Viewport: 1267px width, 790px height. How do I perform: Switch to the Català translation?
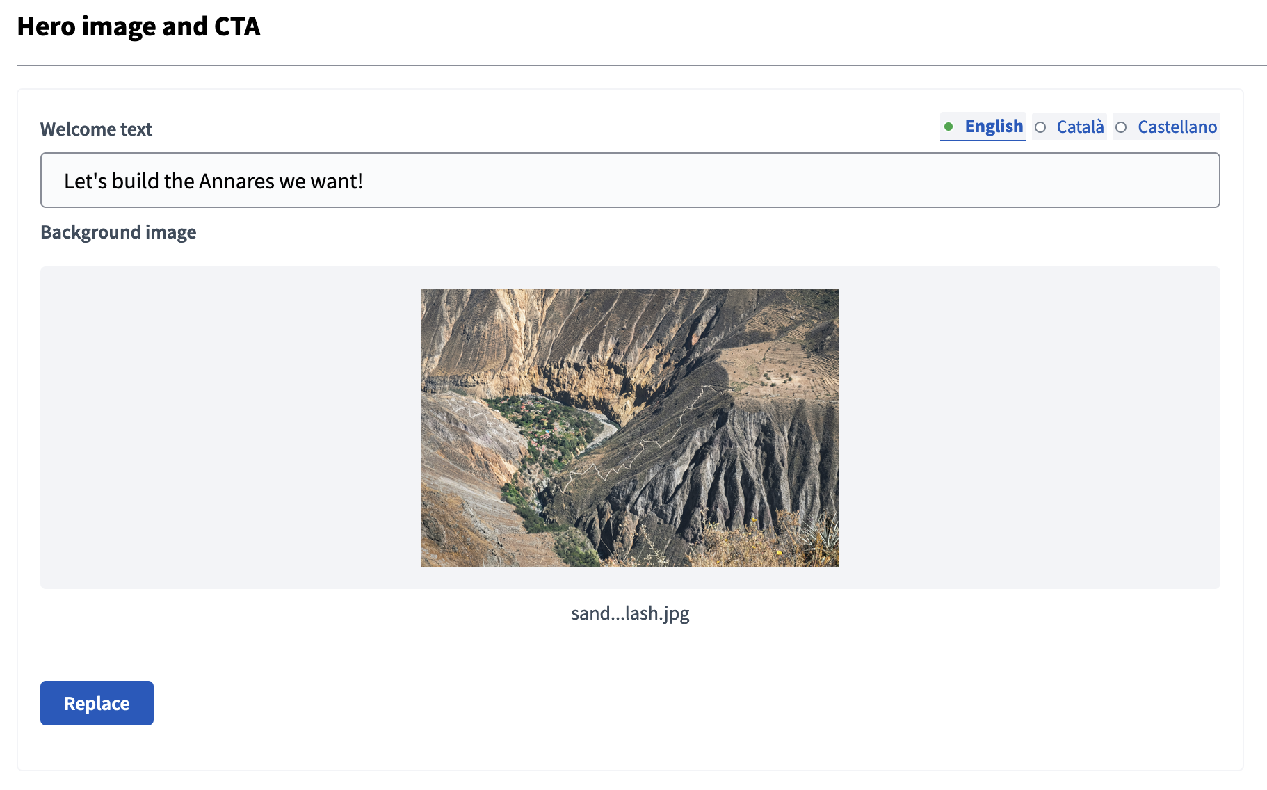tap(1080, 127)
